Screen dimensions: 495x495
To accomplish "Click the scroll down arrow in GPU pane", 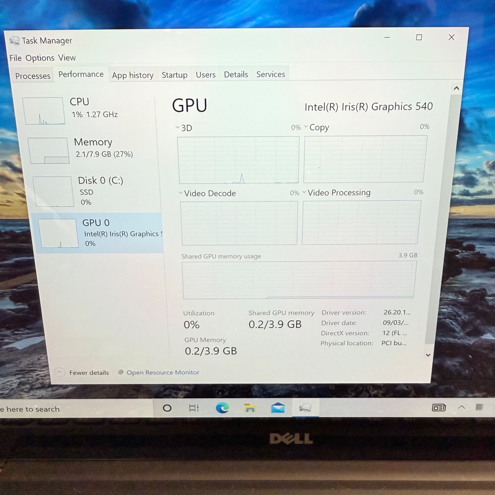I will point(428,355).
